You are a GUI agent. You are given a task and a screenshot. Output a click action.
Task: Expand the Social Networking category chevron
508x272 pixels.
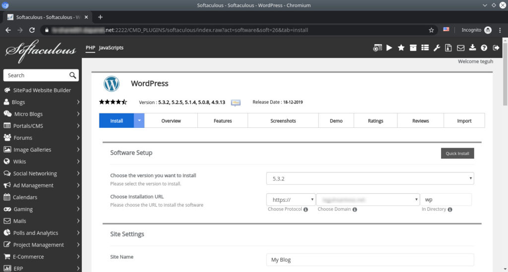tap(78, 173)
